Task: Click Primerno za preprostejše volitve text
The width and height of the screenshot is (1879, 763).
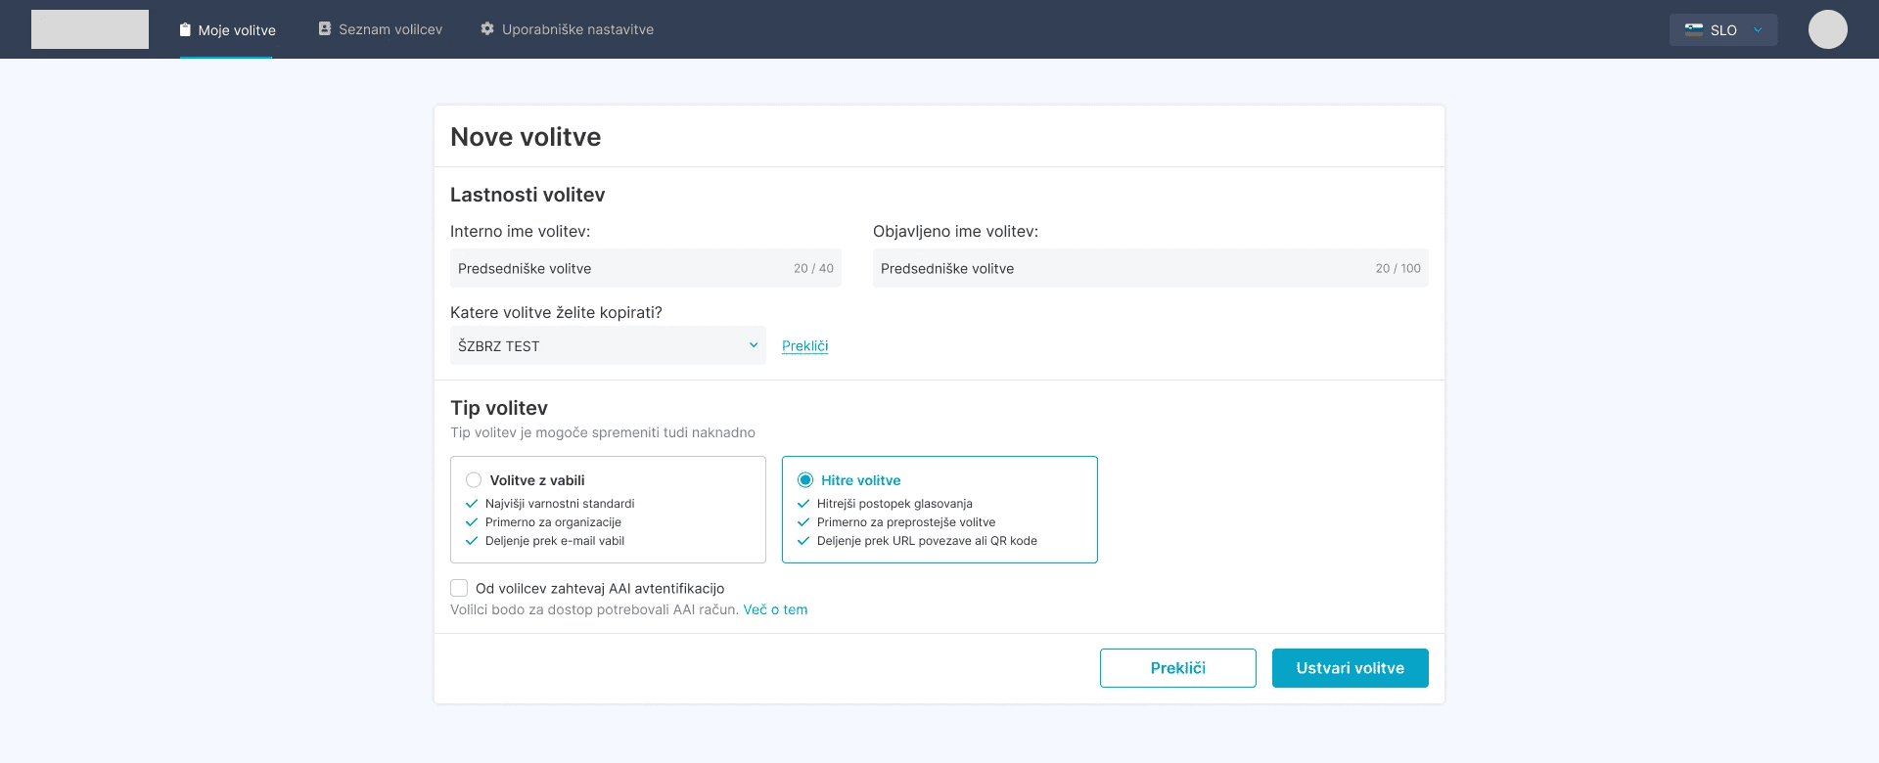Action: pos(906,522)
